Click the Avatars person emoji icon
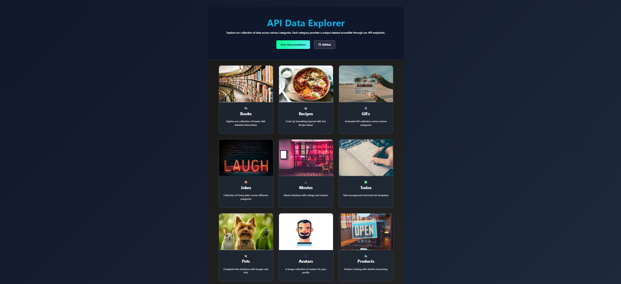 point(306,256)
